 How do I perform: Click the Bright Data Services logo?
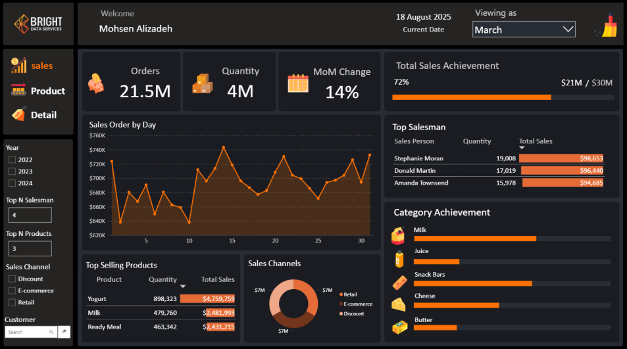tap(39, 24)
